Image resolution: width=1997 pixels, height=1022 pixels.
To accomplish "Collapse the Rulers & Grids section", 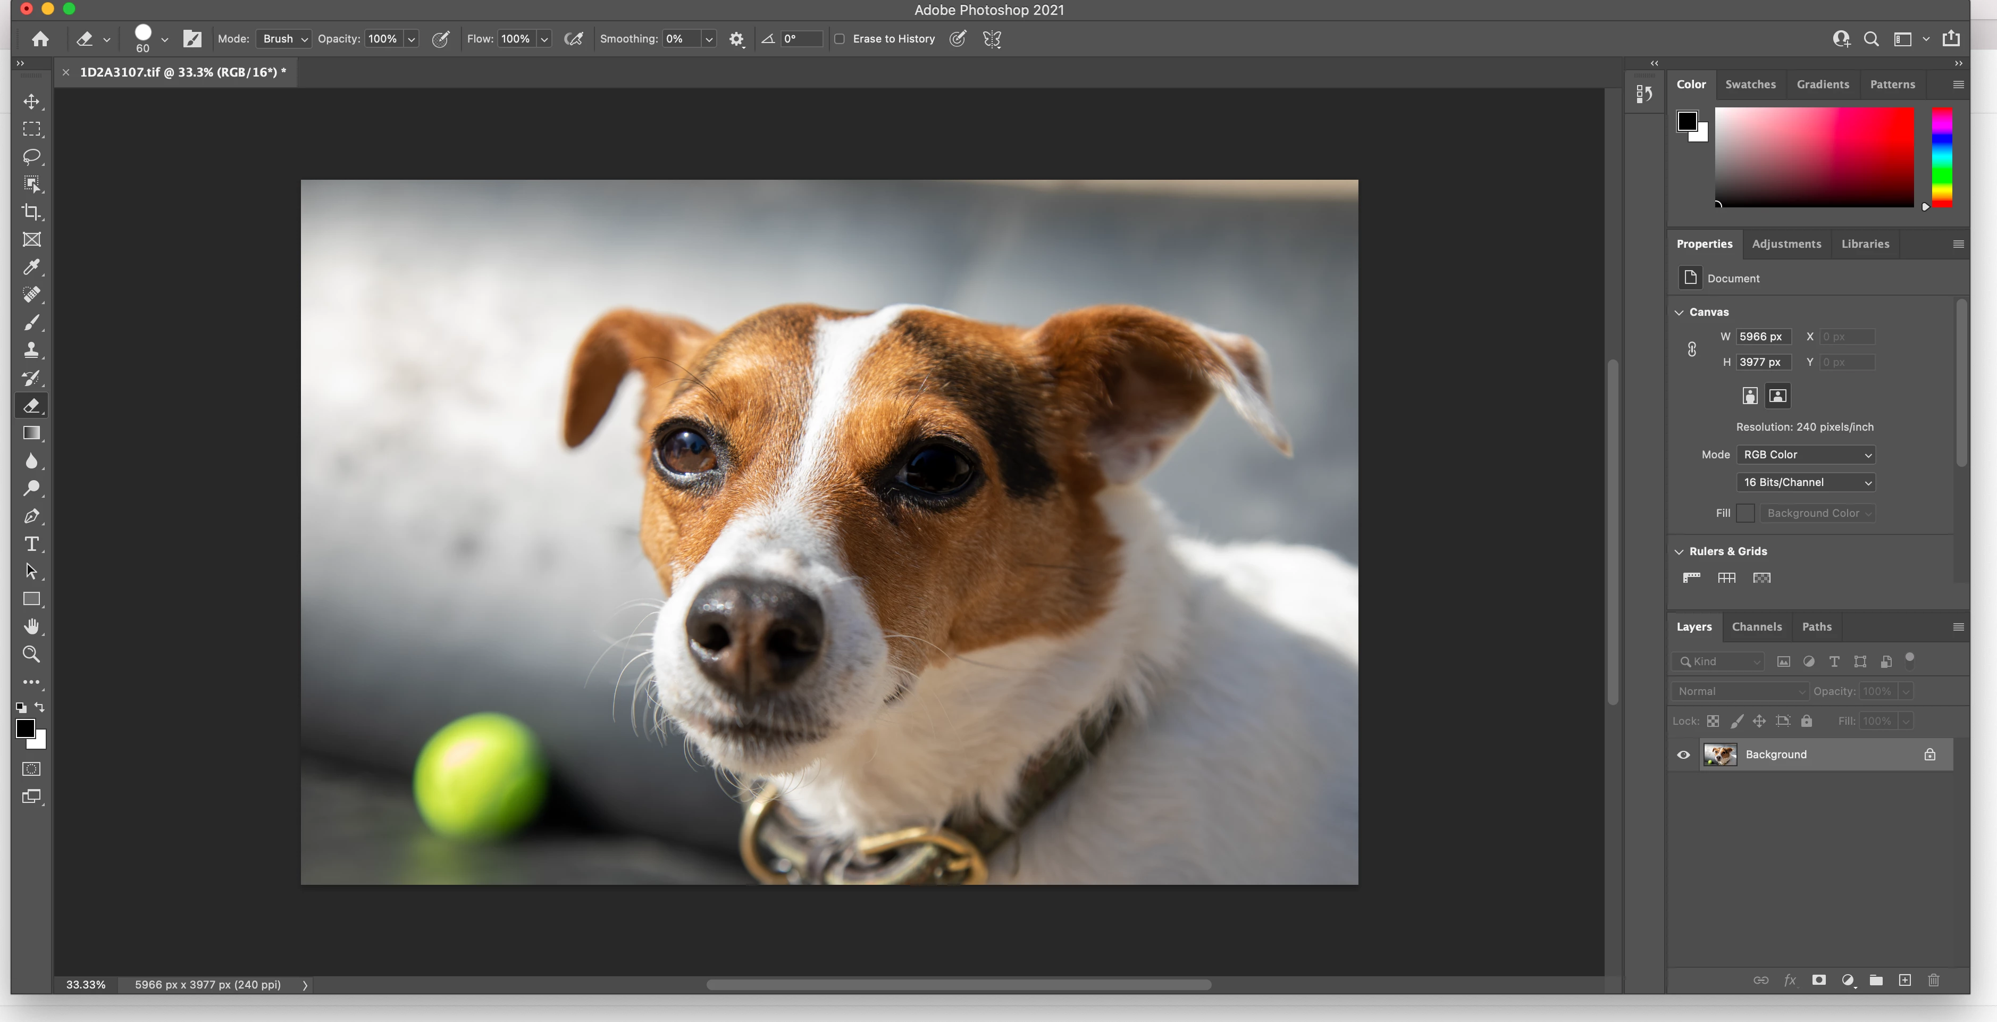I will (x=1679, y=551).
